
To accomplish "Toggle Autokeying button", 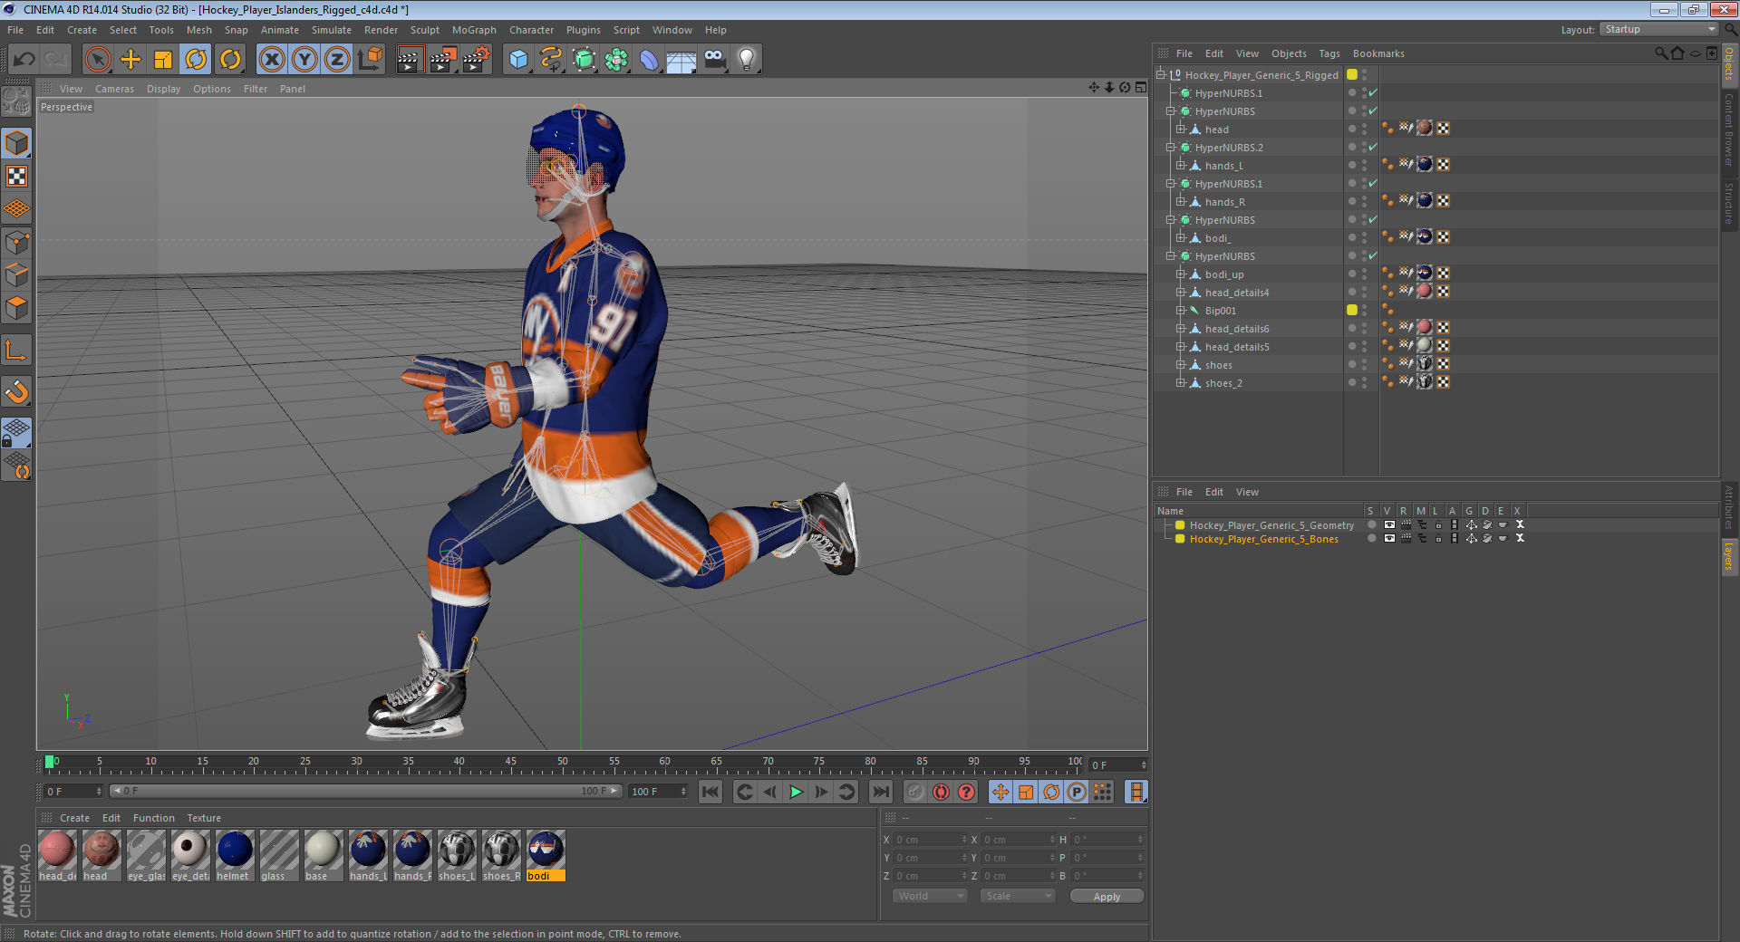I will click(x=941, y=792).
